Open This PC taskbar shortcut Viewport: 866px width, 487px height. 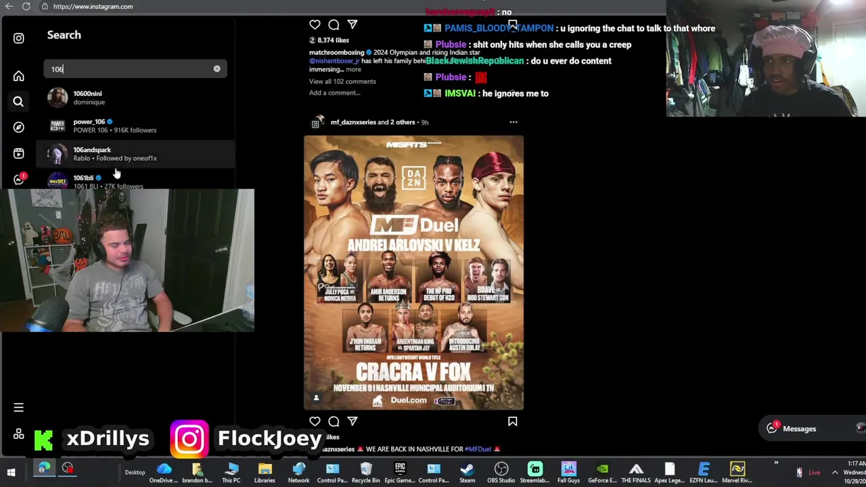[231, 472]
